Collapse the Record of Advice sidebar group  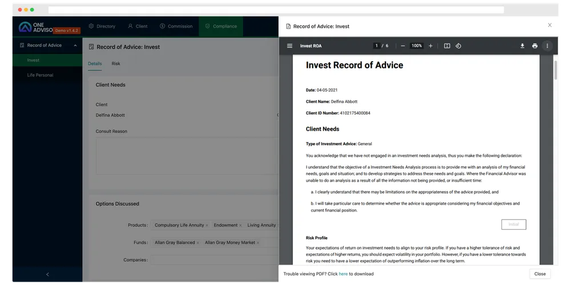click(x=75, y=46)
